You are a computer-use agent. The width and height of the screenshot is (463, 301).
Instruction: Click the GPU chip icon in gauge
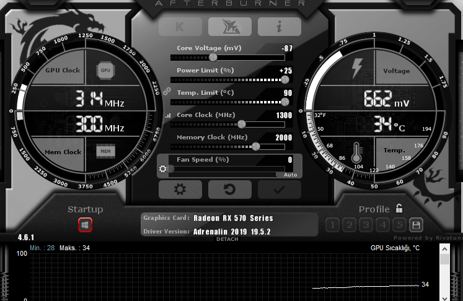pyautogui.click(x=105, y=70)
